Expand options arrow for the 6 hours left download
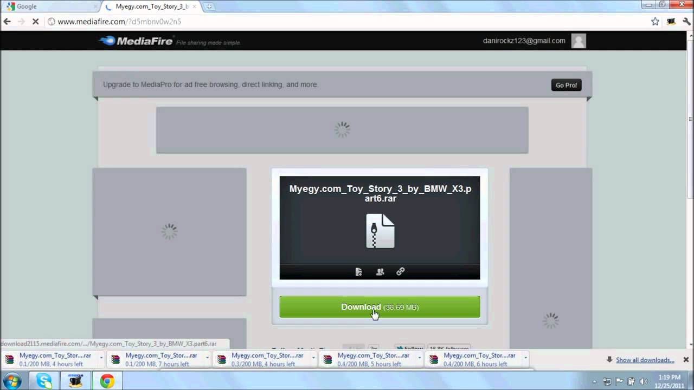Viewport: 694px width, 390px height. pos(525,358)
